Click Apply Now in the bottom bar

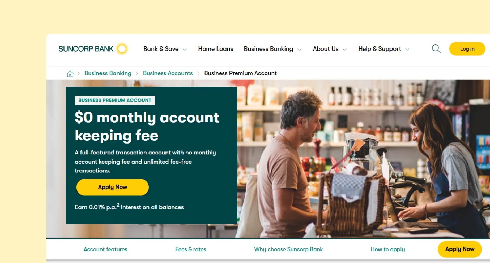(460, 249)
